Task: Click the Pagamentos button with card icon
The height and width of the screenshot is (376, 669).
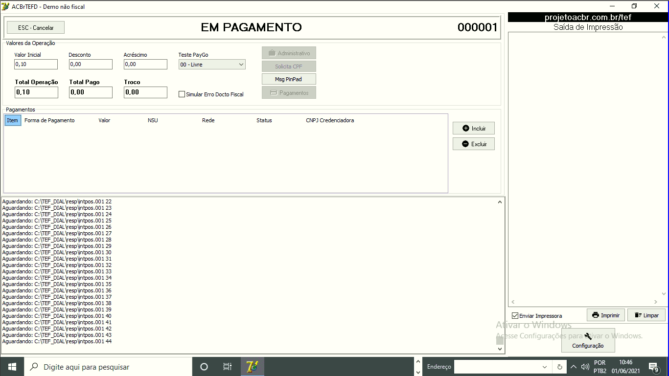Action: (x=289, y=92)
